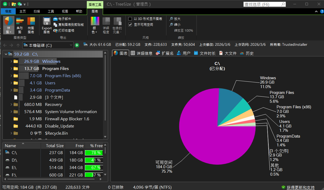324x190 pixels.
Task: Click the zoom in (放大) magnifier
Action: point(171,19)
